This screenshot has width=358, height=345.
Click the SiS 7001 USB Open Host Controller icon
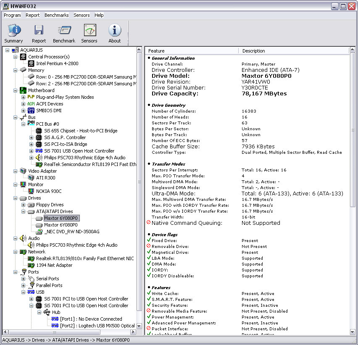(x=39, y=151)
